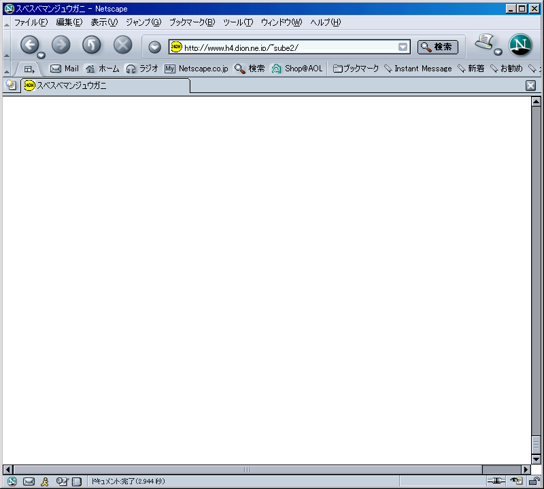Stop loading with the Stop X button
Image resolution: width=544 pixels, height=489 pixels.
point(123,45)
